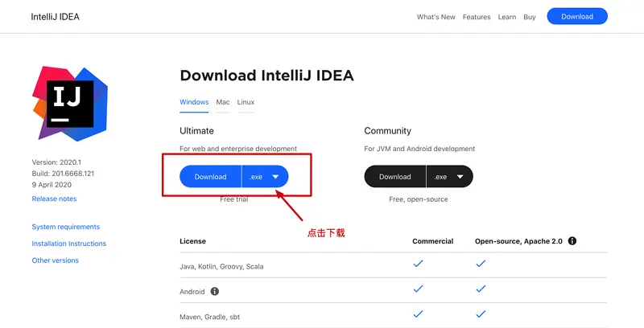The image size is (644, 328).
Task: Click 'Version: 2020.1' text
Action: (x=56, y=162)
